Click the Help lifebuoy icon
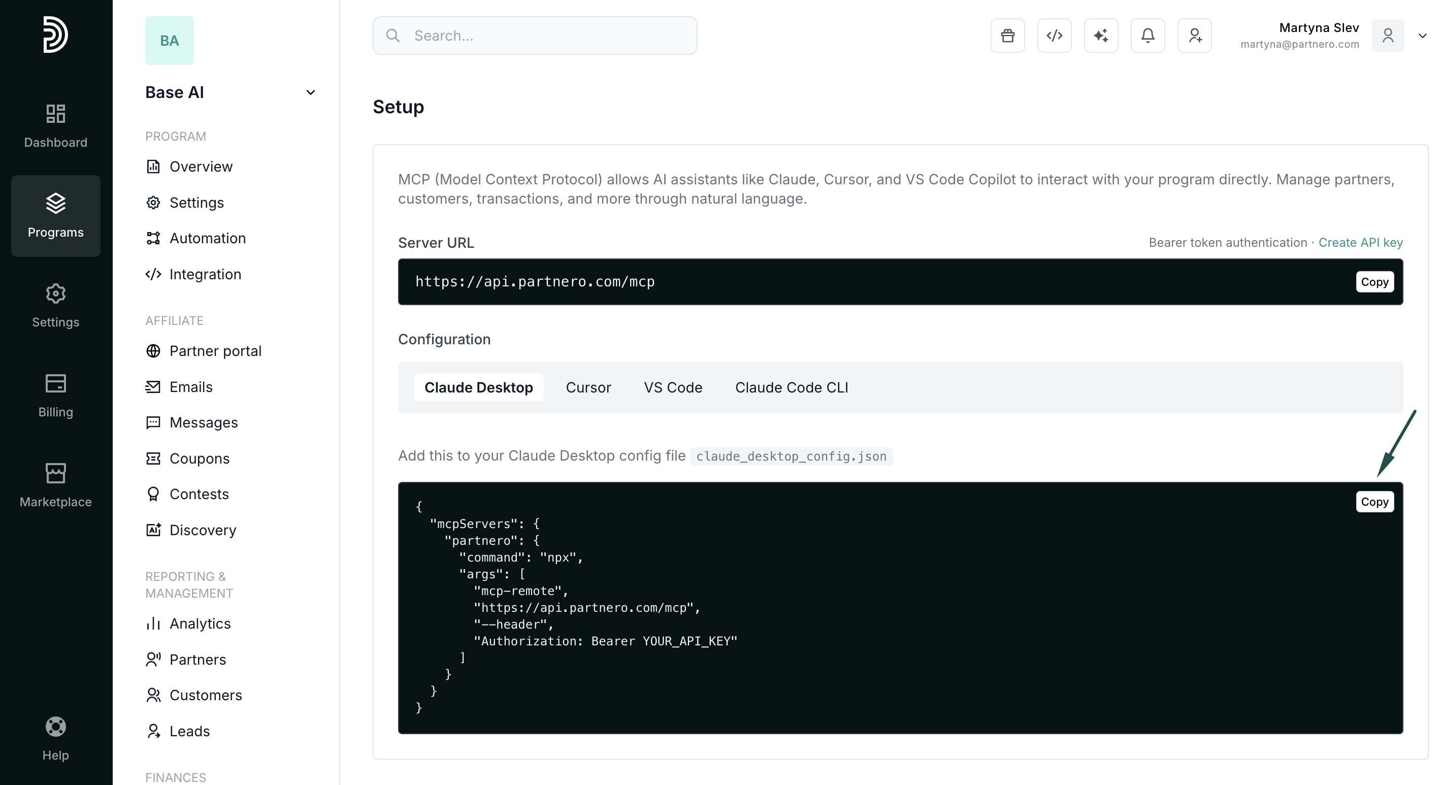The height and width of the screenshot is (785, 1442). (55, 738)
